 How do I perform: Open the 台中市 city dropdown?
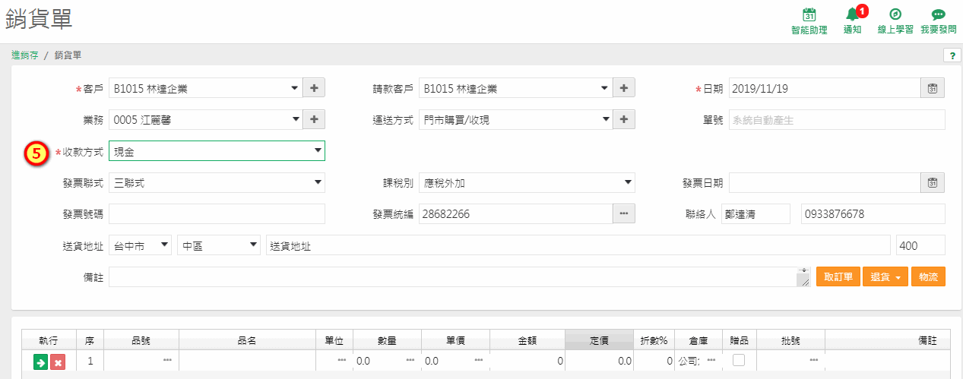click(140, 245)
